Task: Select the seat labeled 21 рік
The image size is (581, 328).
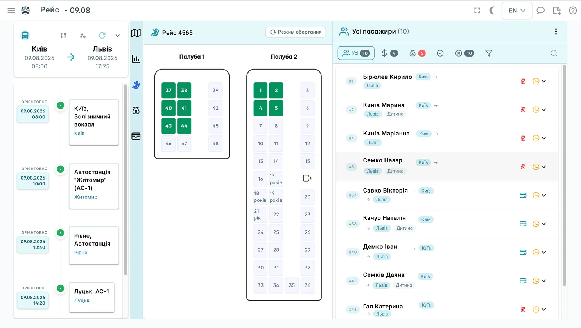Action: 260,214
